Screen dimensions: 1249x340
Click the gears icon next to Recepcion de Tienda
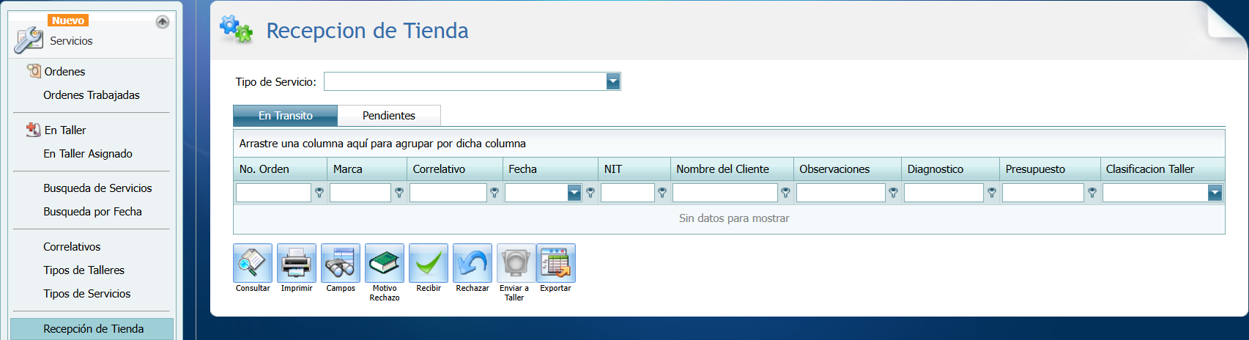tap(236, 29)
